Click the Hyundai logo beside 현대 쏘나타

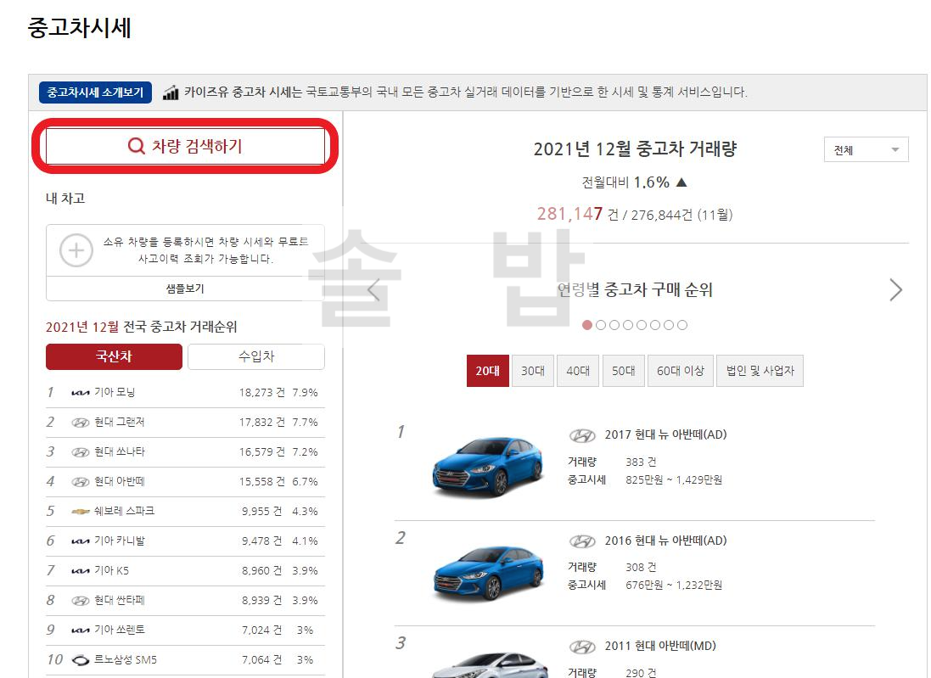[x=80, y=452]
